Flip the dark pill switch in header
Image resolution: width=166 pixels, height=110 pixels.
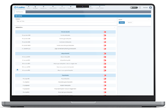tap(134, 8)
